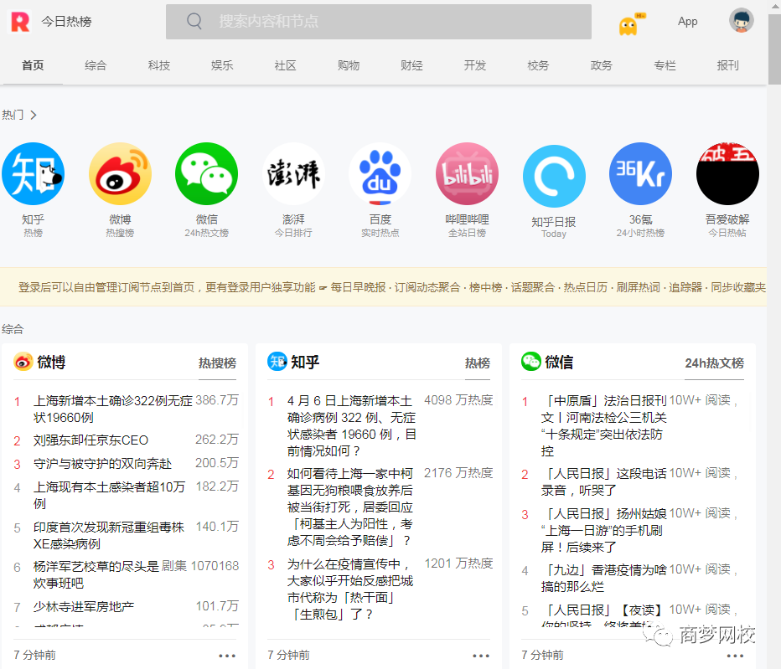Click the Weibo logo in the 微博 card header
The height and width of the screenshot is (669, 781).
(23, 362)
